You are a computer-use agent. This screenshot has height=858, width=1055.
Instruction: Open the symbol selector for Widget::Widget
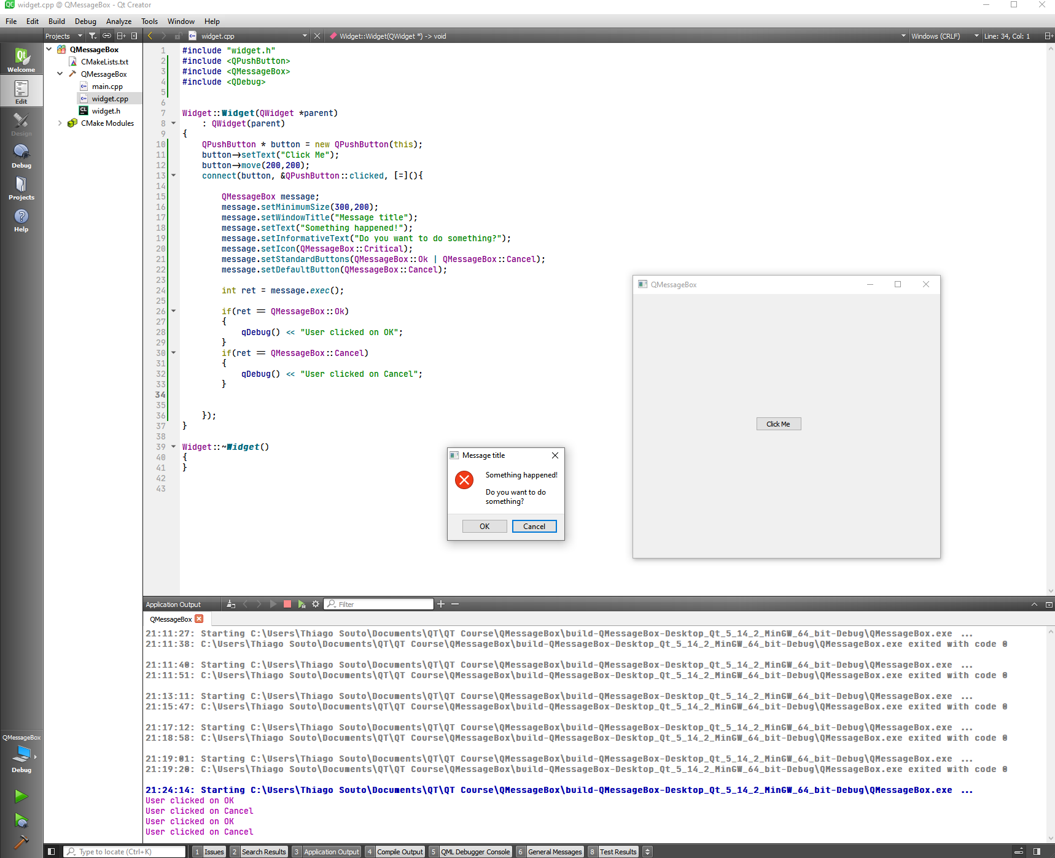click(618, 36)
